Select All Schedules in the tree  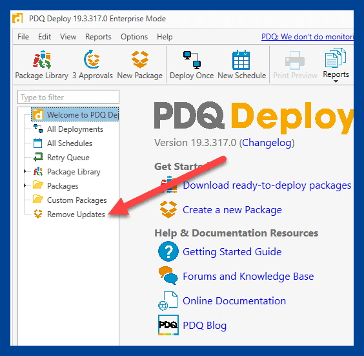coord(70,143)
